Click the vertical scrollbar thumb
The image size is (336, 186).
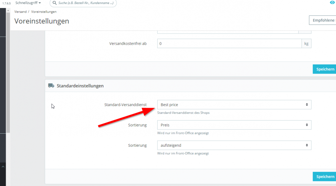click(8, 73)
